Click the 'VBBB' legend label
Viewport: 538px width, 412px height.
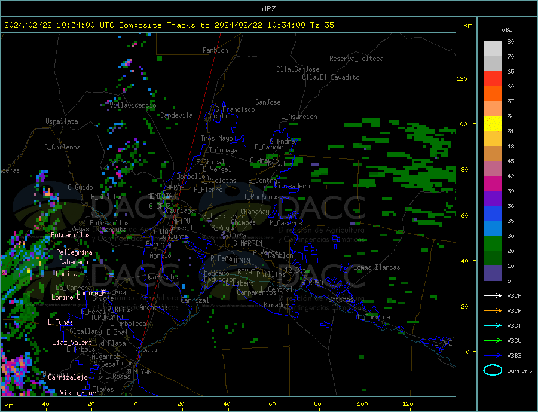point(514,355)
